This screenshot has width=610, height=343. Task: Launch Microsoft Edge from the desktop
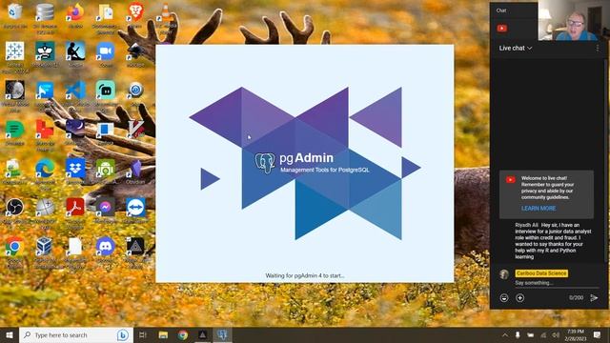click(45, 169)
